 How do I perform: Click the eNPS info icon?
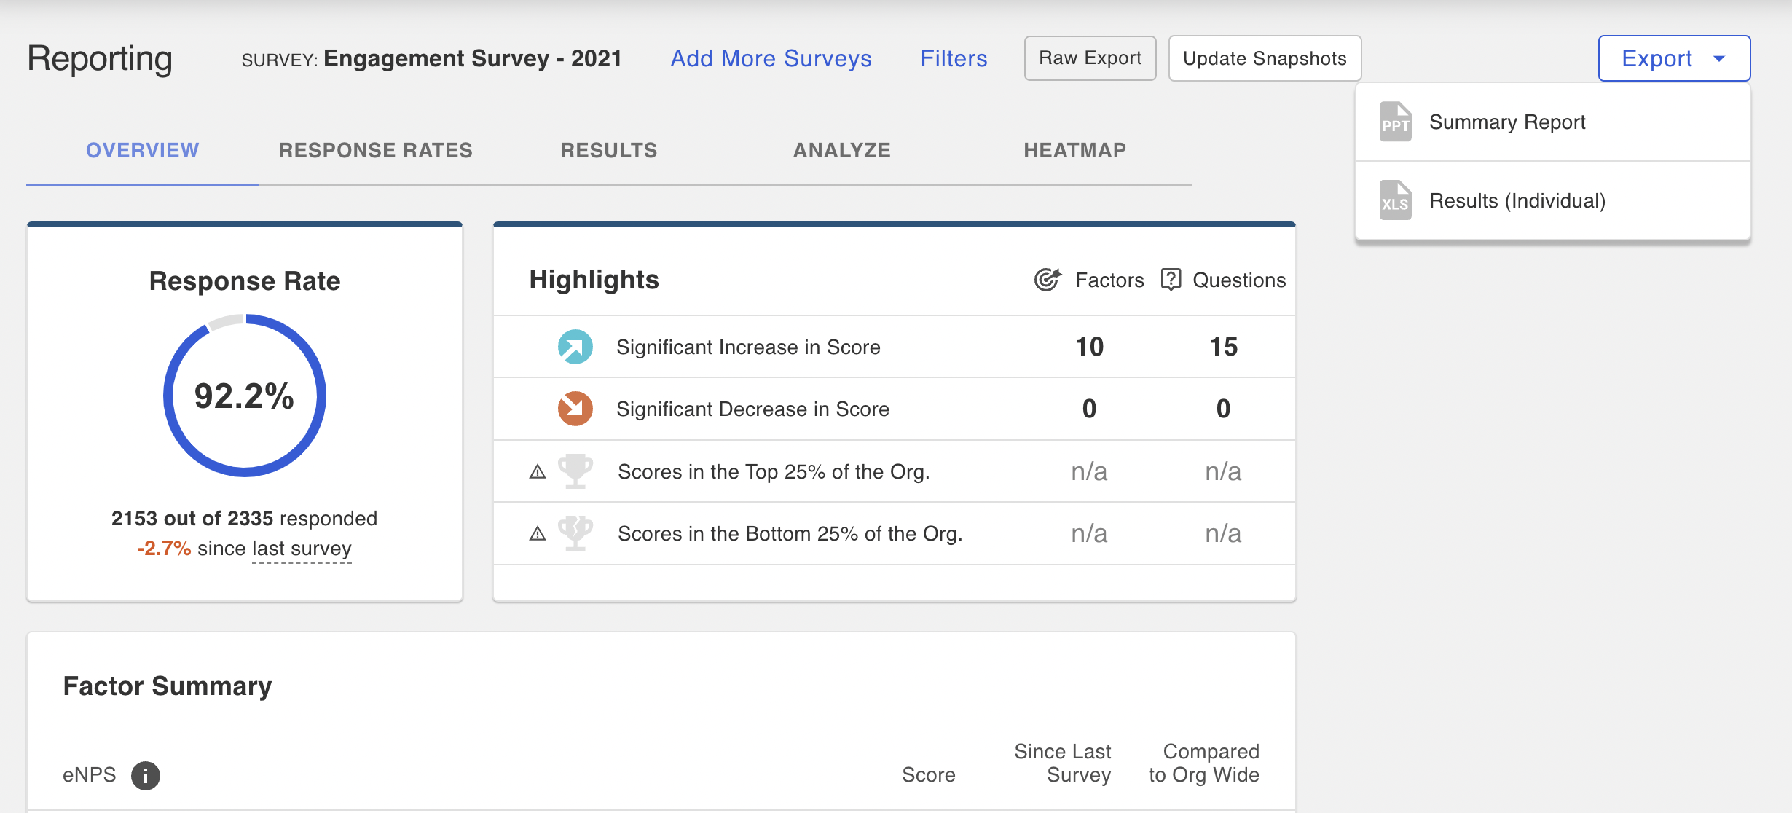pos(146,775)
